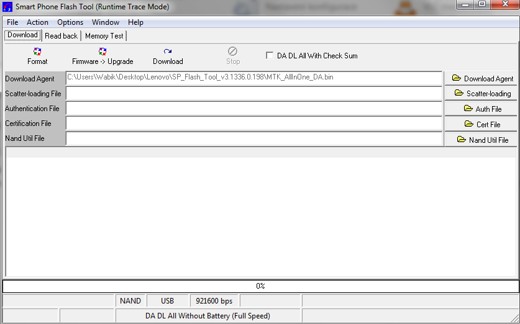Click the 0% progress bar
520x324 pixels.
click(260, 286)
